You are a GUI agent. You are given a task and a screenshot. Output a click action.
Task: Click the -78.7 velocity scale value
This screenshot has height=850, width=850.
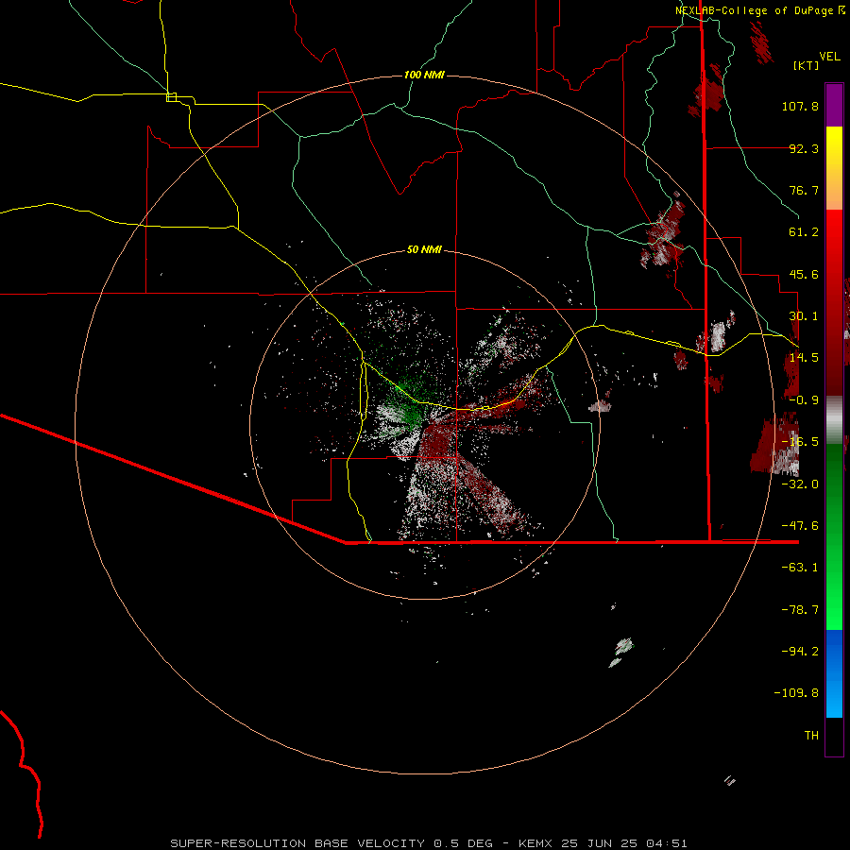800,610
